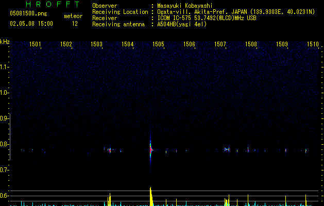This screenshot has width=324, height=206.
Task: Click the 1509 time axis label
Action: pyautogui.click(x=282, y=44)
